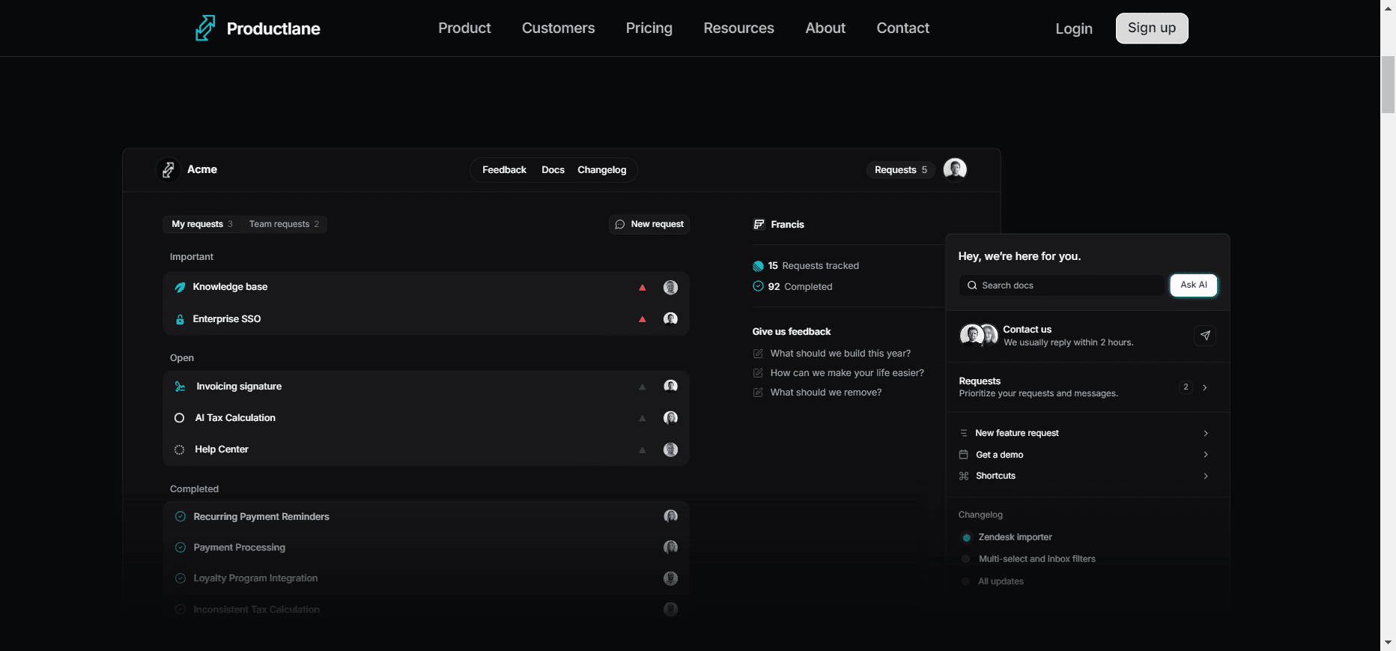Open the Contact page
This screenshot has width=1396, height=651.
[x=902, y=28]
